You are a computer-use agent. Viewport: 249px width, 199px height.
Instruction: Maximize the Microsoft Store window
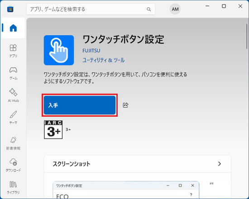pyautogui.click(x=224, y=6)
